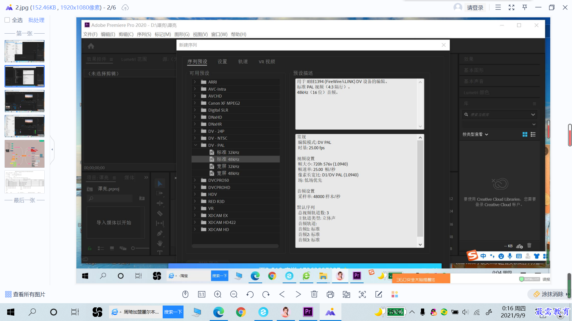Open the library search field dropdown arrow

coord(533,114)
